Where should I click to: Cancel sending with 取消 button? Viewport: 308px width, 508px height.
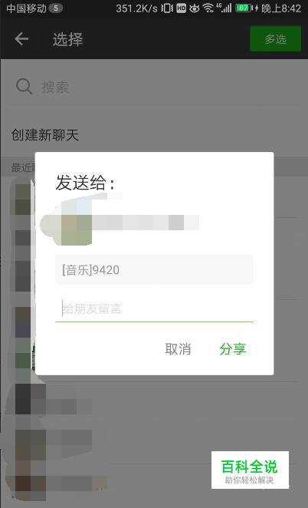[178, 349]
